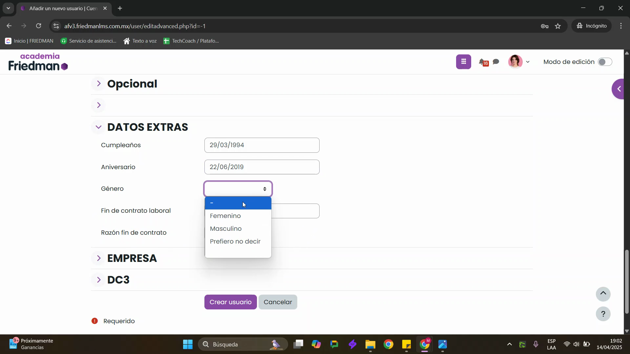Select Femenino from the Género list
This screenshot has height=354, width=630.
pos(225,216)
